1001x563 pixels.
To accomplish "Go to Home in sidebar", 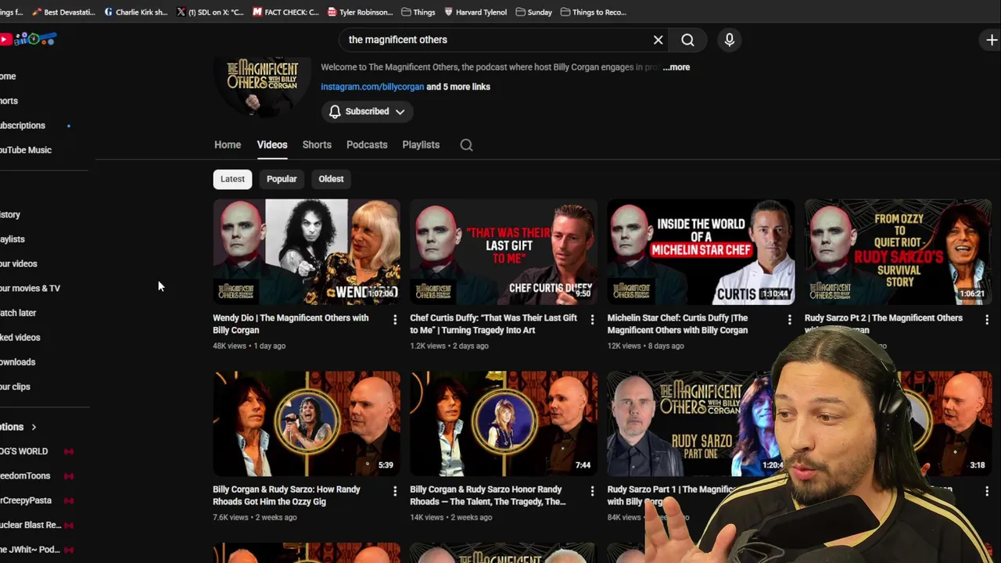I will (x=8, y=77).
